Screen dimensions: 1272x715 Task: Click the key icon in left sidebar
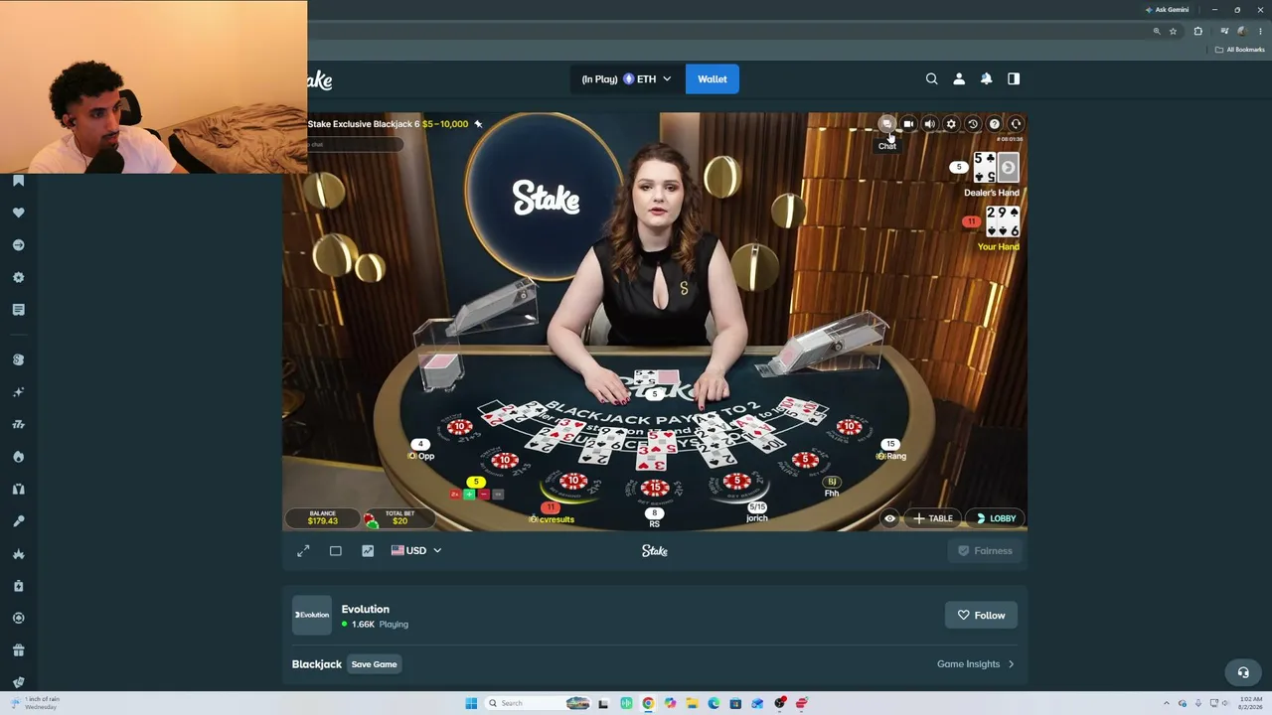click(x=18, y=521)
